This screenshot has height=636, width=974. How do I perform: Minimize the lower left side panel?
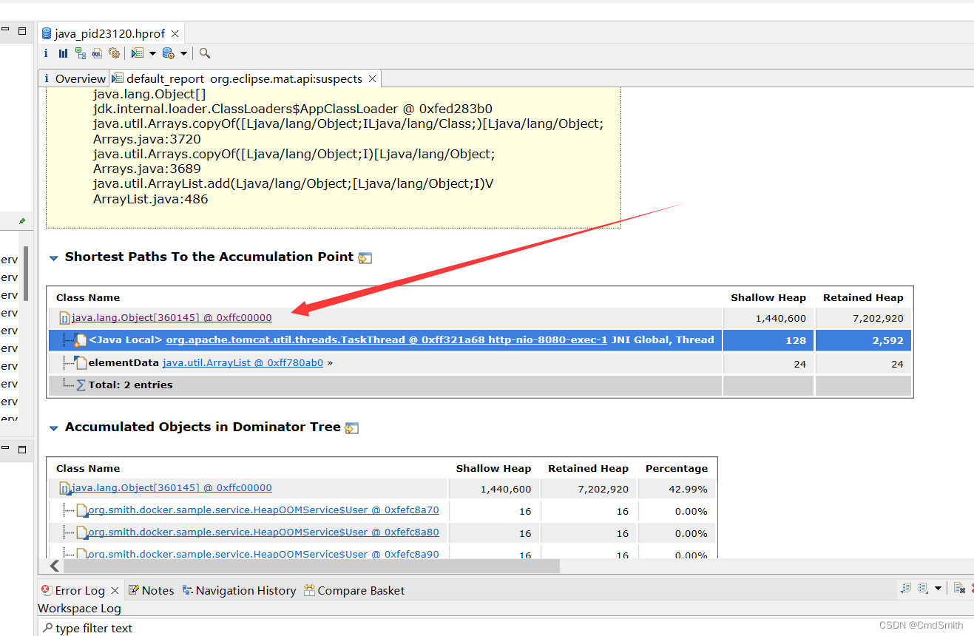(4, 449)
